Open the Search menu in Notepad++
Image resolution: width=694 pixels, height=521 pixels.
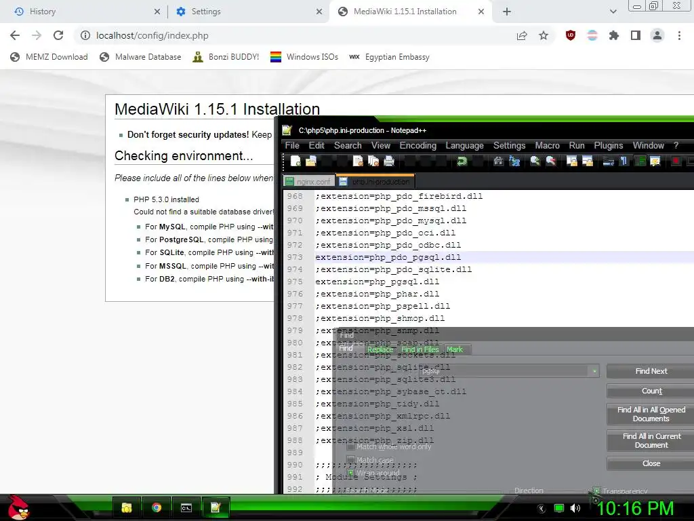[x=348, y=145]
